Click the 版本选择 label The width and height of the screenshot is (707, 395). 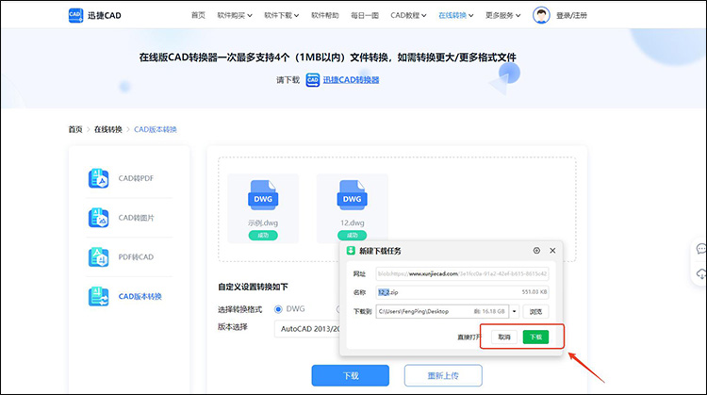pyautogui.click(x=233, y=327)
